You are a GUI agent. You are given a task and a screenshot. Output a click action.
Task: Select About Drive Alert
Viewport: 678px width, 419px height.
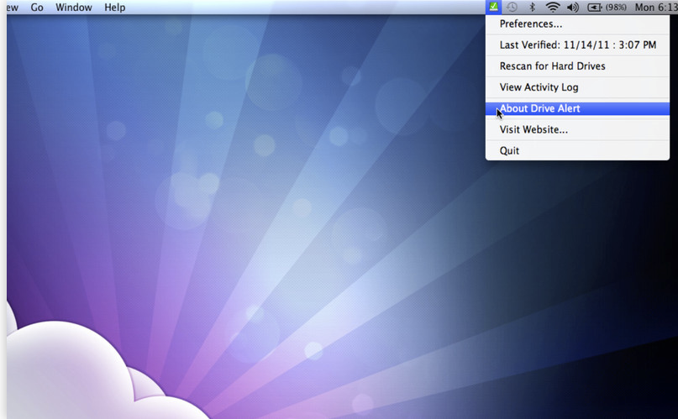pos(577,108)
